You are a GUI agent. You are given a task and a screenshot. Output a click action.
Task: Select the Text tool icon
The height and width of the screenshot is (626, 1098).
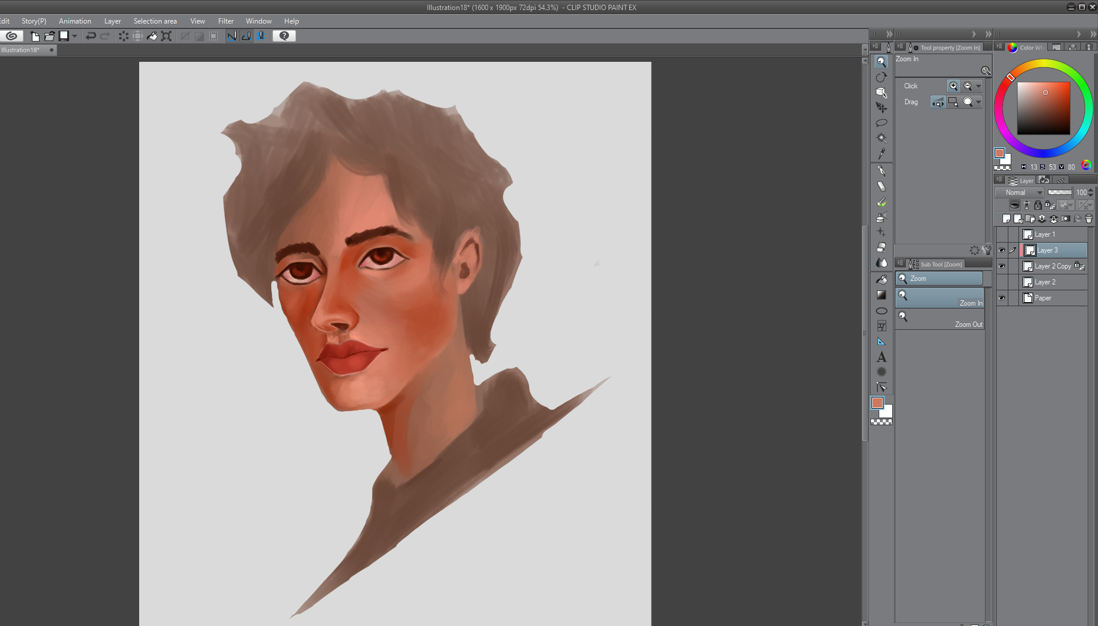coord(881,357)
